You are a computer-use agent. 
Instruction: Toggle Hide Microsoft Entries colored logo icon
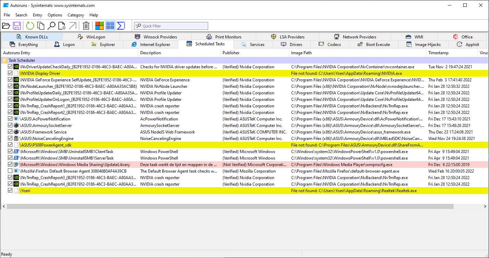click(99, 26)
